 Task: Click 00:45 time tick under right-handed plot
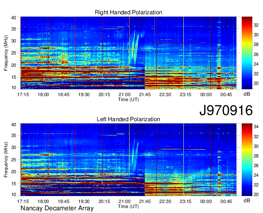coord(226,95)
